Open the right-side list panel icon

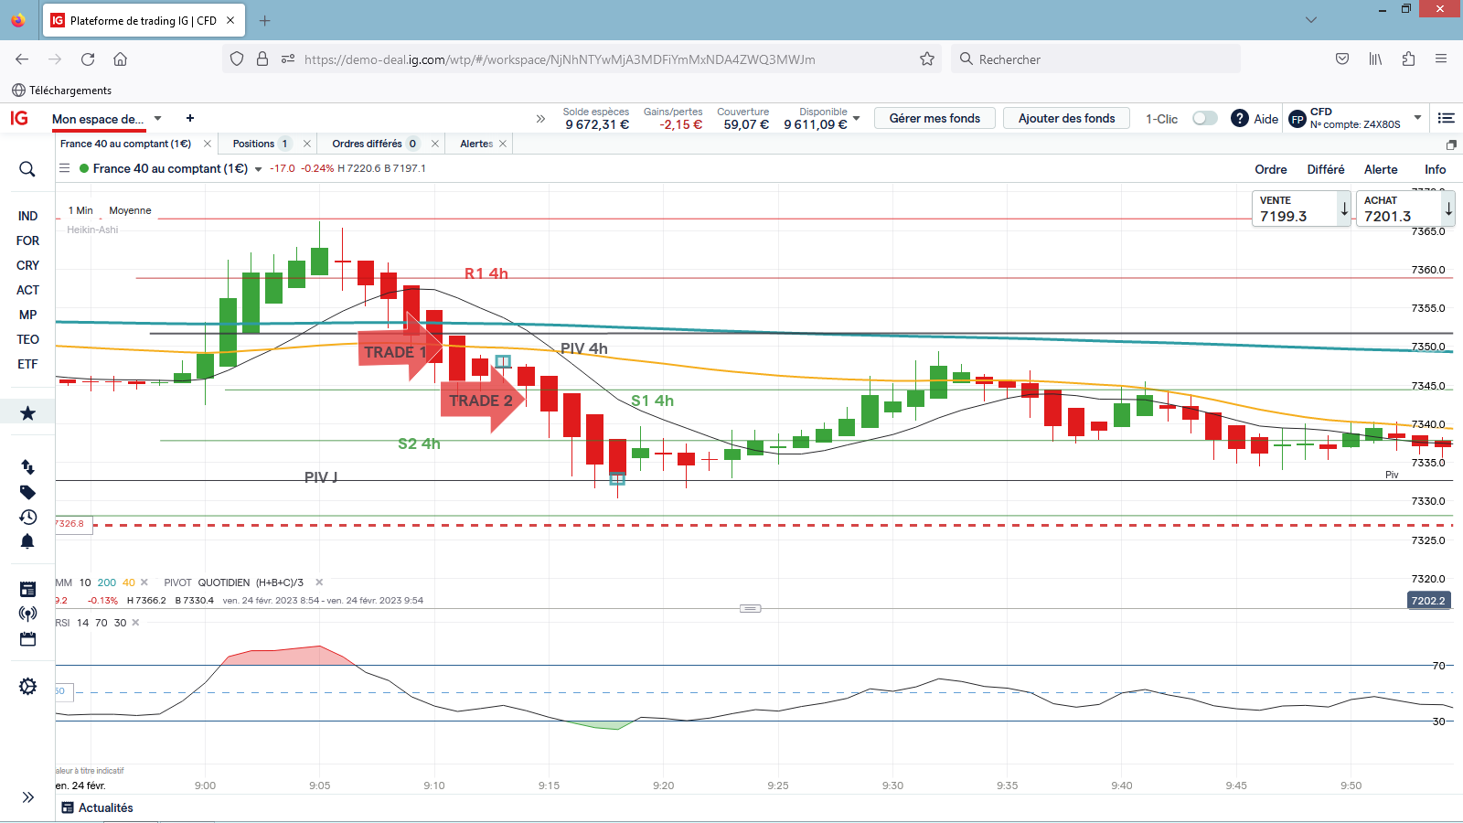[1446, 118]
